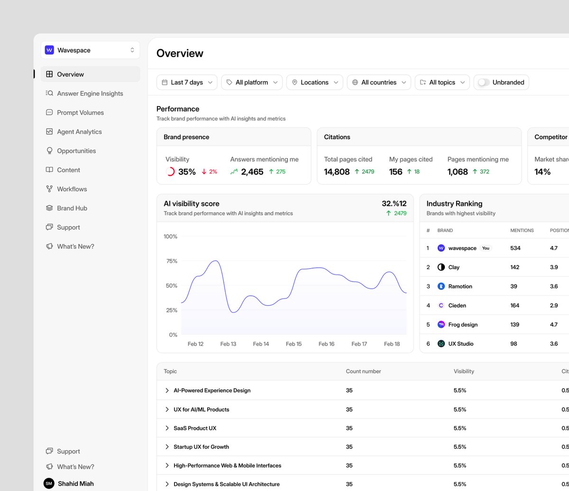Open the Shahid Miah user profile

(x=69, y=483)
